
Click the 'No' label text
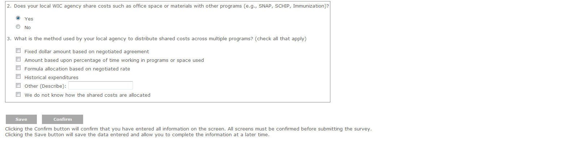click(27, 28)
